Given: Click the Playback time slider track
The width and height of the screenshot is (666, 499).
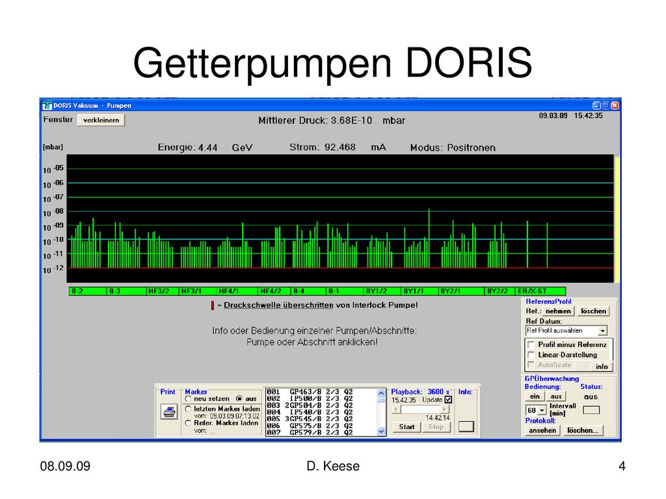Looking at the screenshot, I should pyautogui.click(x=421, y=409).
